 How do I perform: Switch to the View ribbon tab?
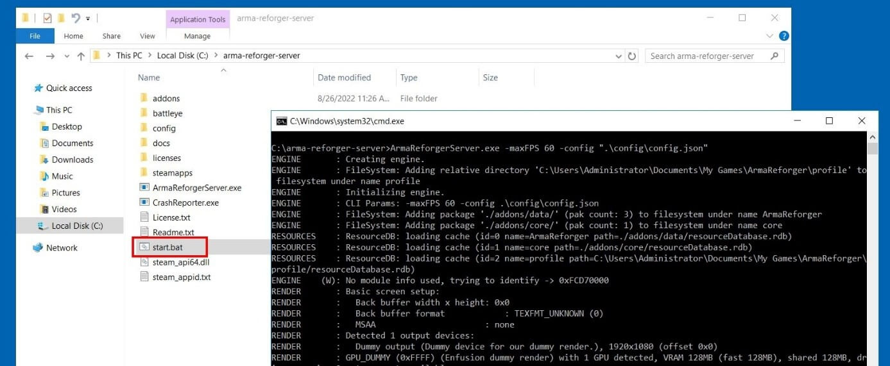pos(148,36)
